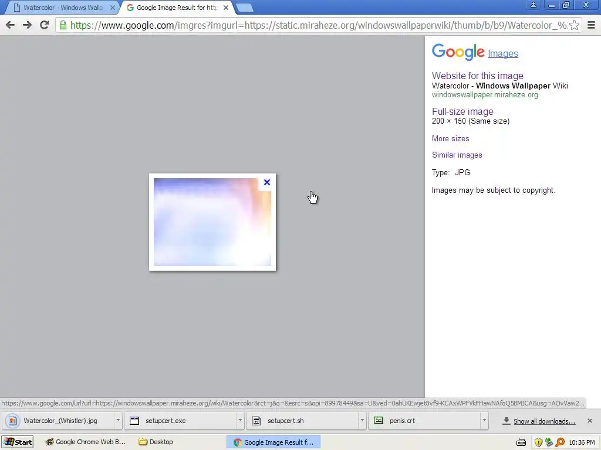Click the 10:36 PM clock
The image size is (601, 450).
click(x=582, y=443)
